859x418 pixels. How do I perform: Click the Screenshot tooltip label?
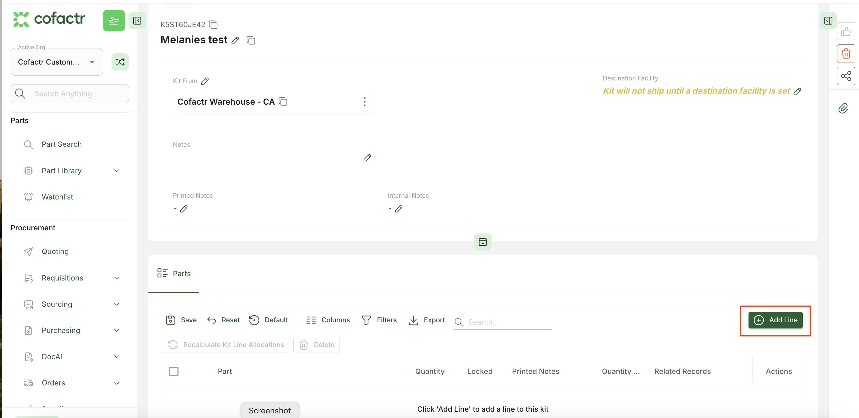click(269, 411)
